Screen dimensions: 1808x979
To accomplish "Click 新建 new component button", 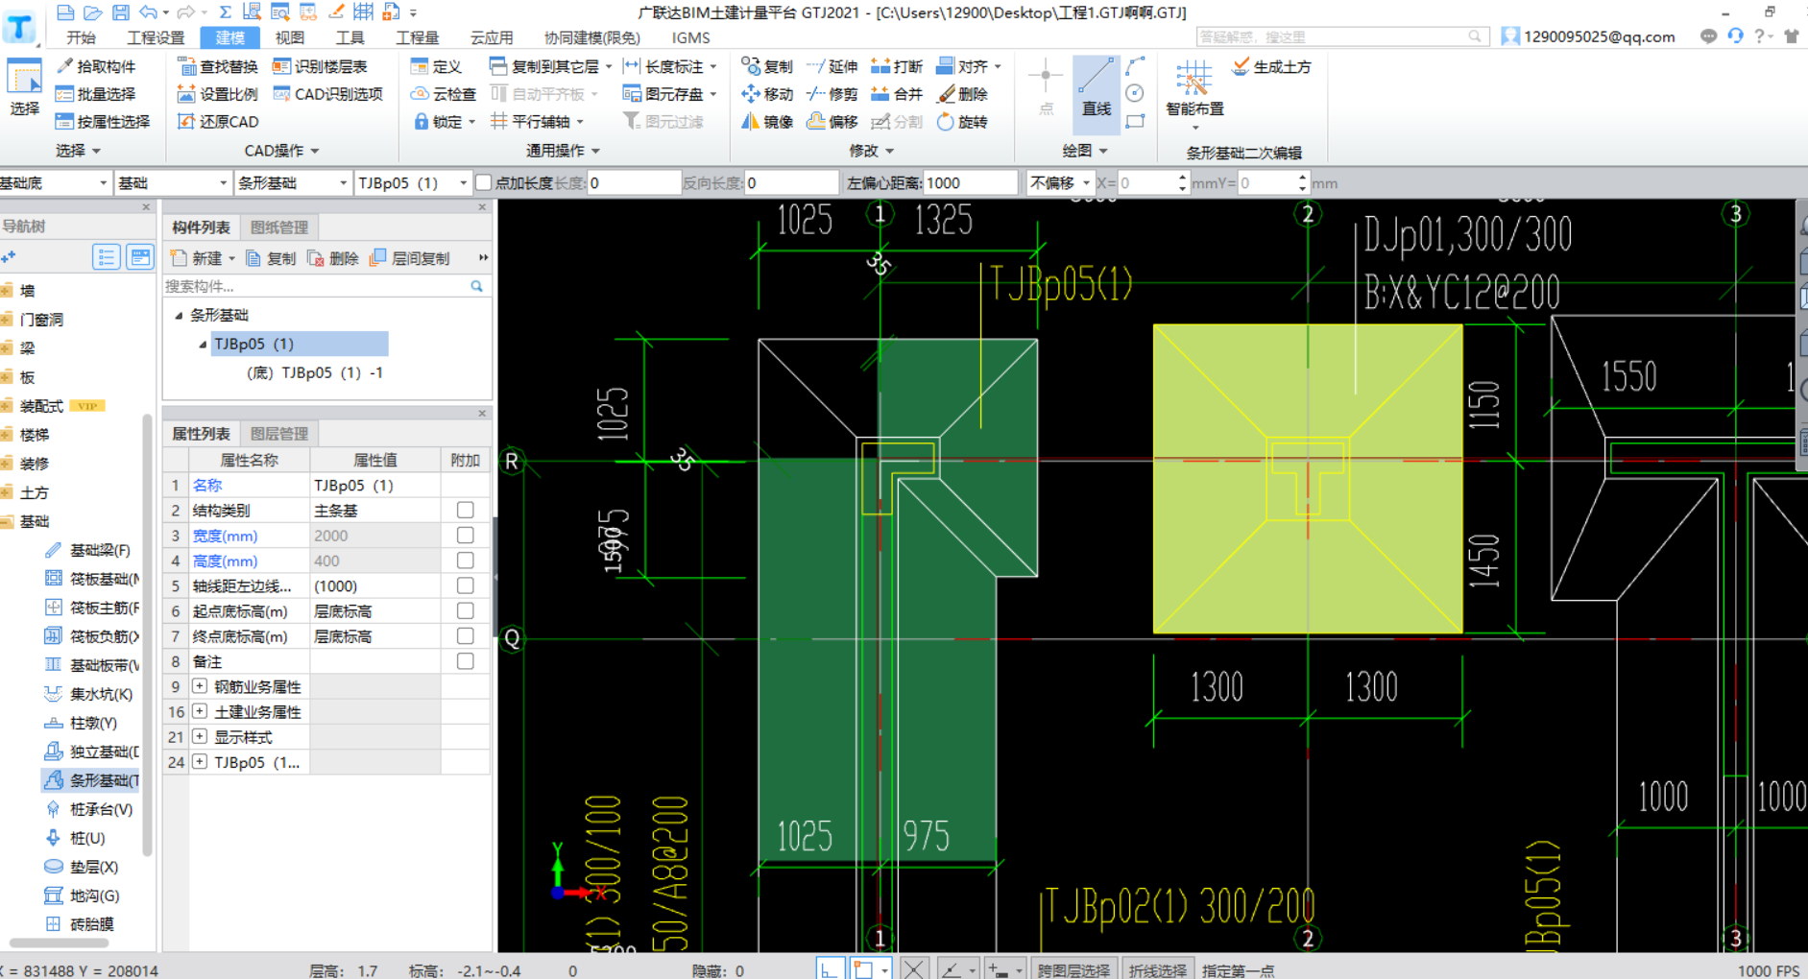I will 202,258.
